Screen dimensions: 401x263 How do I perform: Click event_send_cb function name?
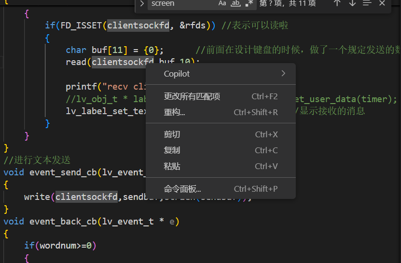(x=63, y=172)
